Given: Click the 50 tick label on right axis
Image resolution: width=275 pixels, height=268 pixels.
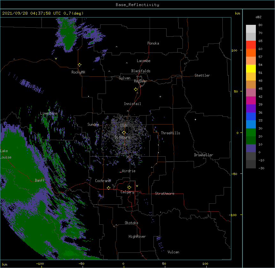Looking at the screenshot, I should (236, 91).
